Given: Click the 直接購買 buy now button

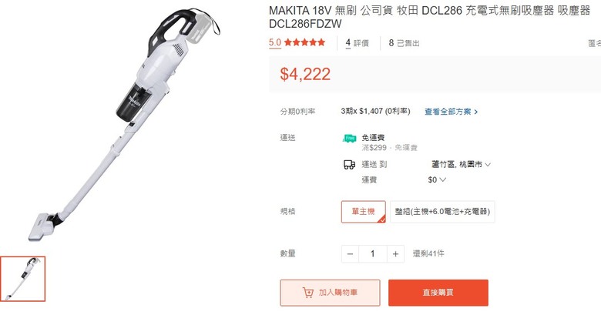Looking at the screenshot, I should click(438, 293).
